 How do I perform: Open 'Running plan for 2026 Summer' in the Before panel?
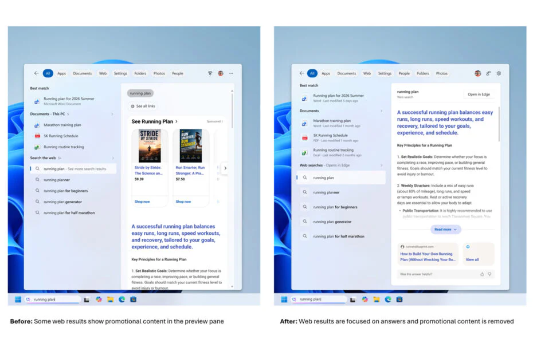(x=73, y=101)
